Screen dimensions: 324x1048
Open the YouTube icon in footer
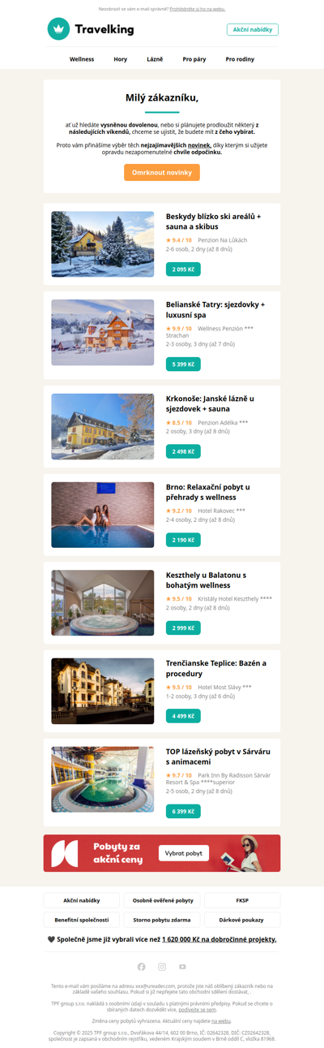(182, 967)
